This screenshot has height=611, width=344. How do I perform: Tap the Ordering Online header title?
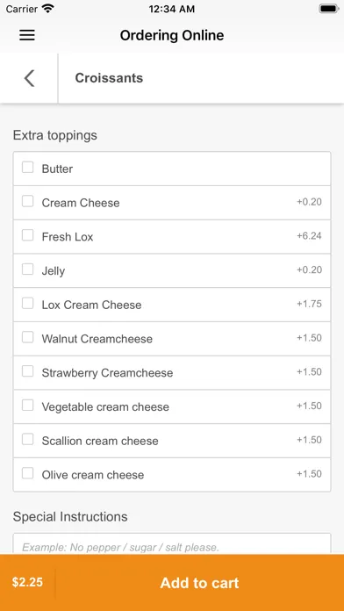pyautogui.click(x=172, y=35)
